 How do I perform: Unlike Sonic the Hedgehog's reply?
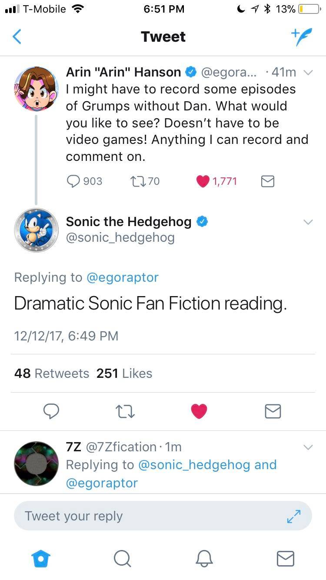tap(199, 411)
